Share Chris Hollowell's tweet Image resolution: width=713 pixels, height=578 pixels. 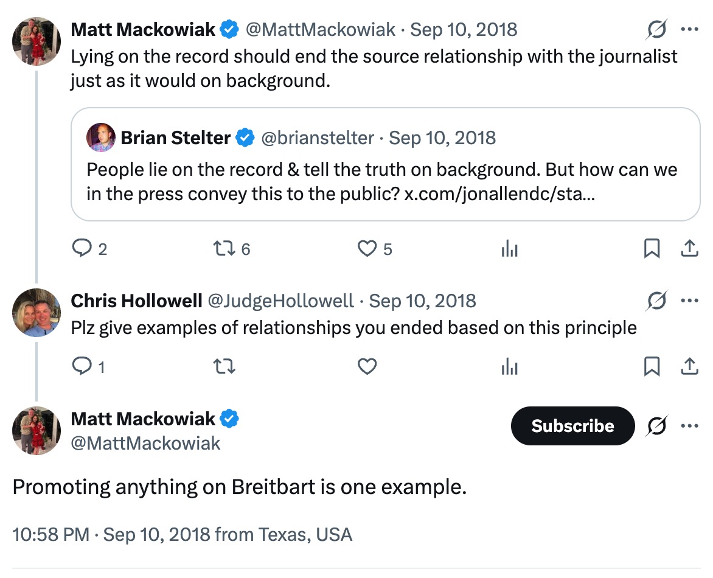coord(689,367)
